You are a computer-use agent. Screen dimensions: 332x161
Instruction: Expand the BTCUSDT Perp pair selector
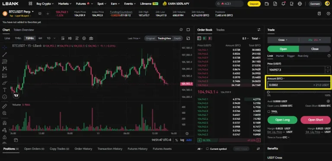21,12
